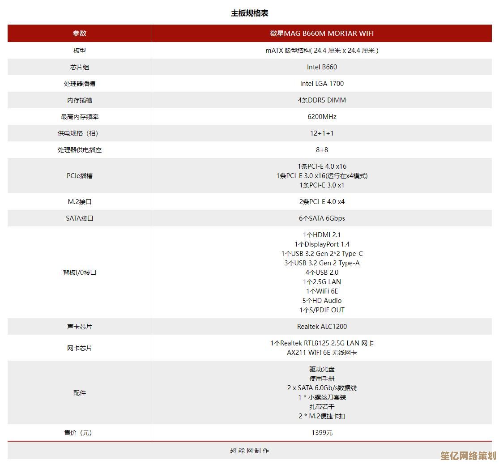Select the 4条DDR5 DIMM value
499x464 pixels.
321,100
